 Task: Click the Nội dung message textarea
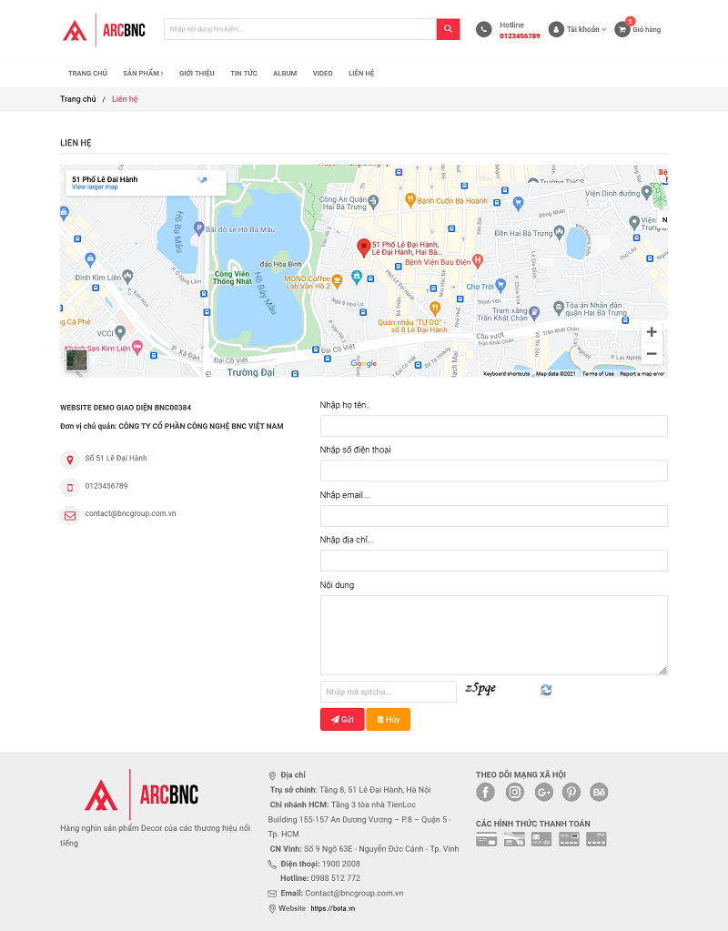[x=493, y=634]
